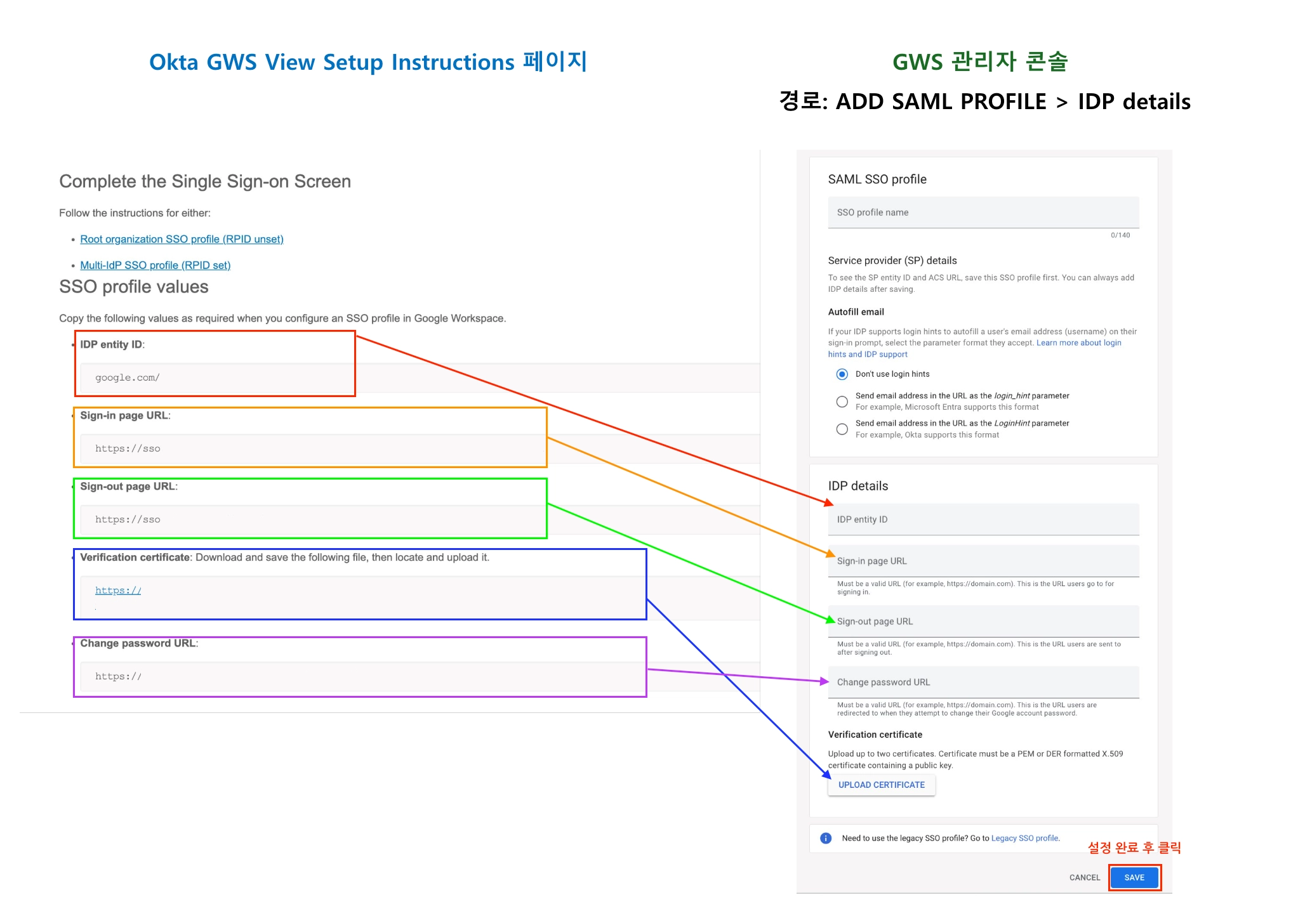Click UPLOAD CERTIFICATE button

click(881, 785)
